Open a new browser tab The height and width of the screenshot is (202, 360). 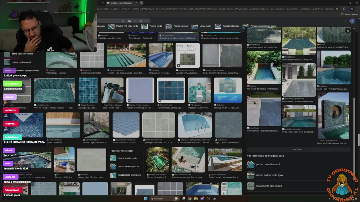(141, 3)
